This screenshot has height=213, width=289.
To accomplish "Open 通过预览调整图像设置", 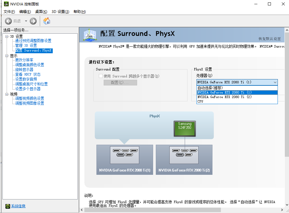I will [x=33, y=41].
